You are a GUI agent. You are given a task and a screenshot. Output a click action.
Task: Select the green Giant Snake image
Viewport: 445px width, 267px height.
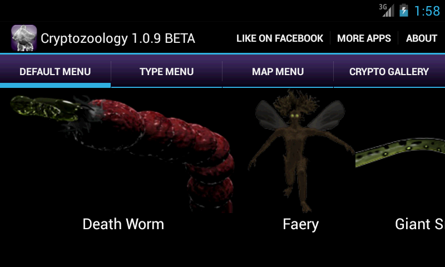click(400, 152)
